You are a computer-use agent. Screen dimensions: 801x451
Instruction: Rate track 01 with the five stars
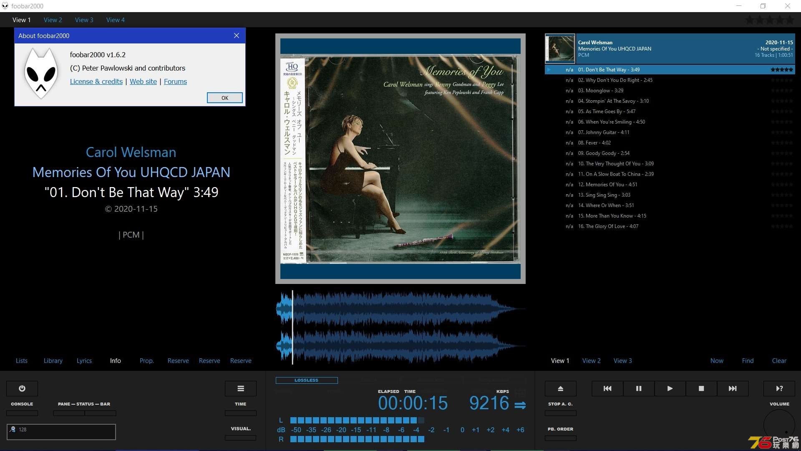(x=782, y=70)
